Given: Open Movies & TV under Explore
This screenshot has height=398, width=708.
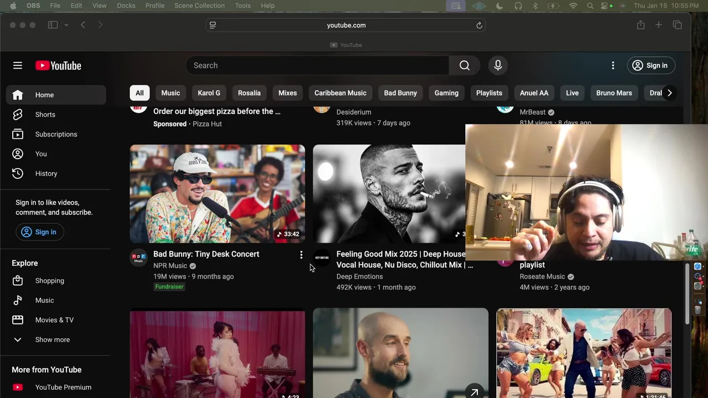Looking at the screenshot, I should pos(56,320).
